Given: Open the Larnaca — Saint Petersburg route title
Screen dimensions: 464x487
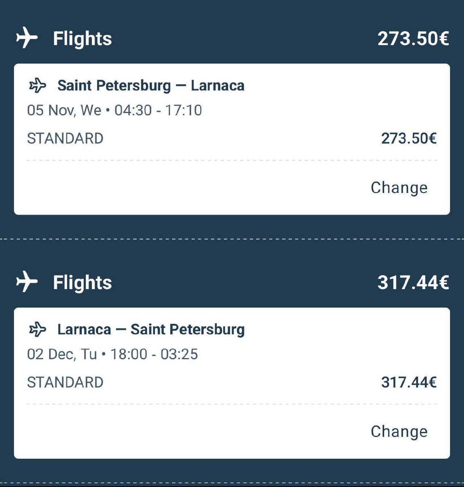Looking at the screenshot, I should click(150, 329).
